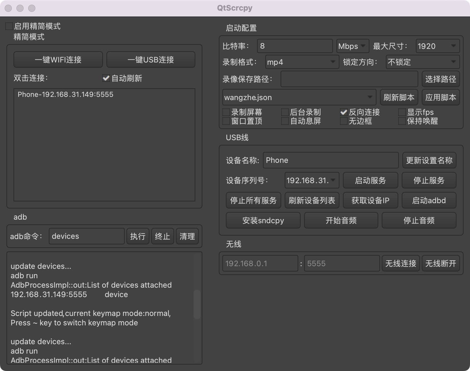This screenshot has width=470, height=371.
Task: Click the 安装sndcpy button
Action: [263, 220]
